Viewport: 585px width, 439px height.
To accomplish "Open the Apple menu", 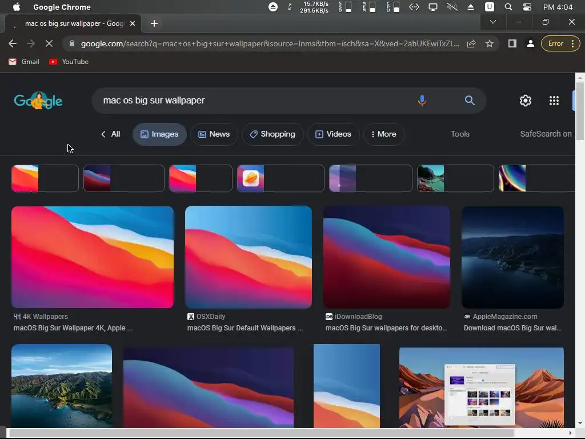I will point(17,7).
